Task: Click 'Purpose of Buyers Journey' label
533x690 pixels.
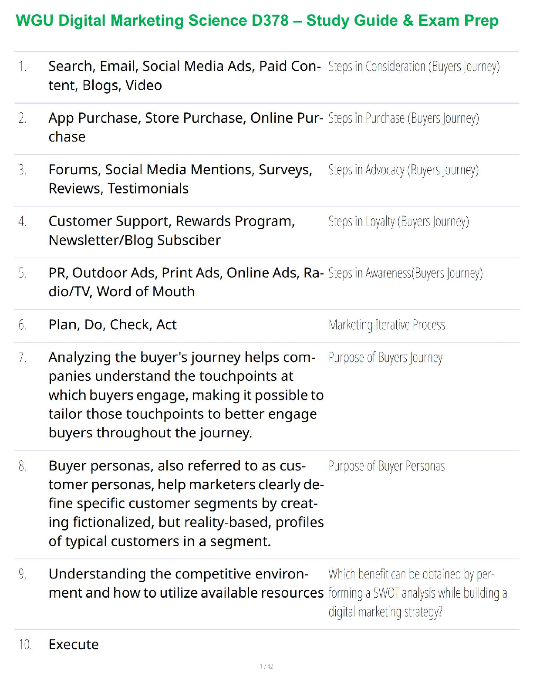Action: [385, 358]
